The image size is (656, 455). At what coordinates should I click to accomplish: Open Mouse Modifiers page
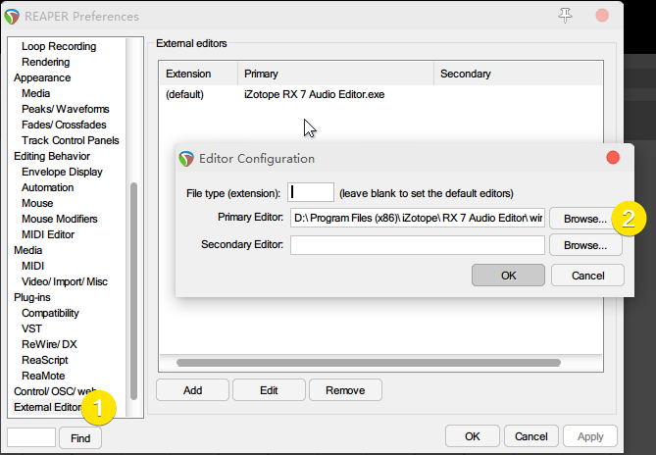pyautogui.click(x=60, y=219)
